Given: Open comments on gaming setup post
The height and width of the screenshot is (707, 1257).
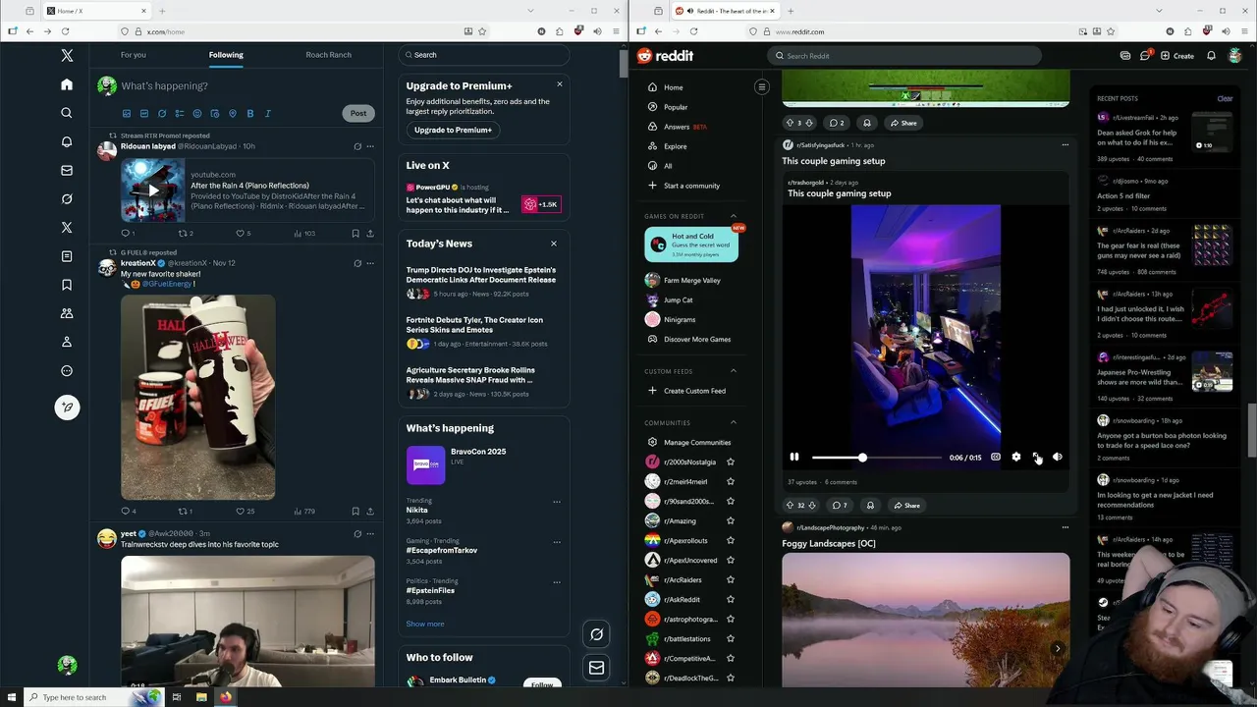Looking at the screenshot, I should click(x=840, y=506).
